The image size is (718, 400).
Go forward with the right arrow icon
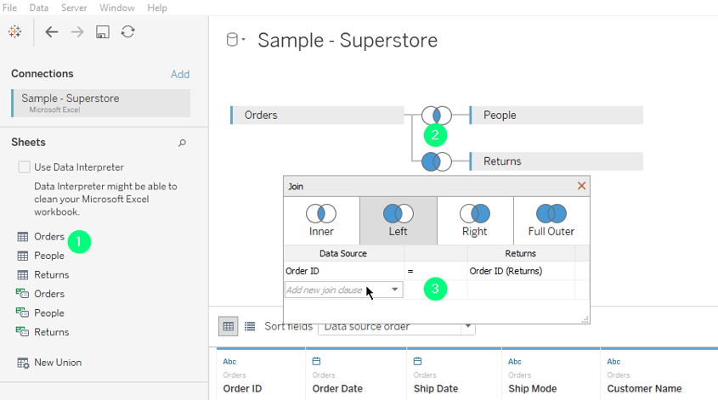77,31
